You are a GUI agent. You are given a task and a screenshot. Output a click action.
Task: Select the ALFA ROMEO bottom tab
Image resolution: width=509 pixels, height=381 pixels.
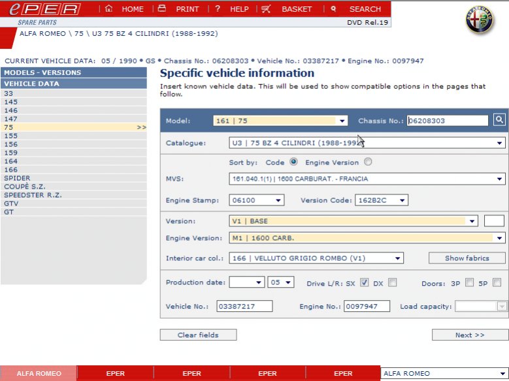(x=39, y=374)
